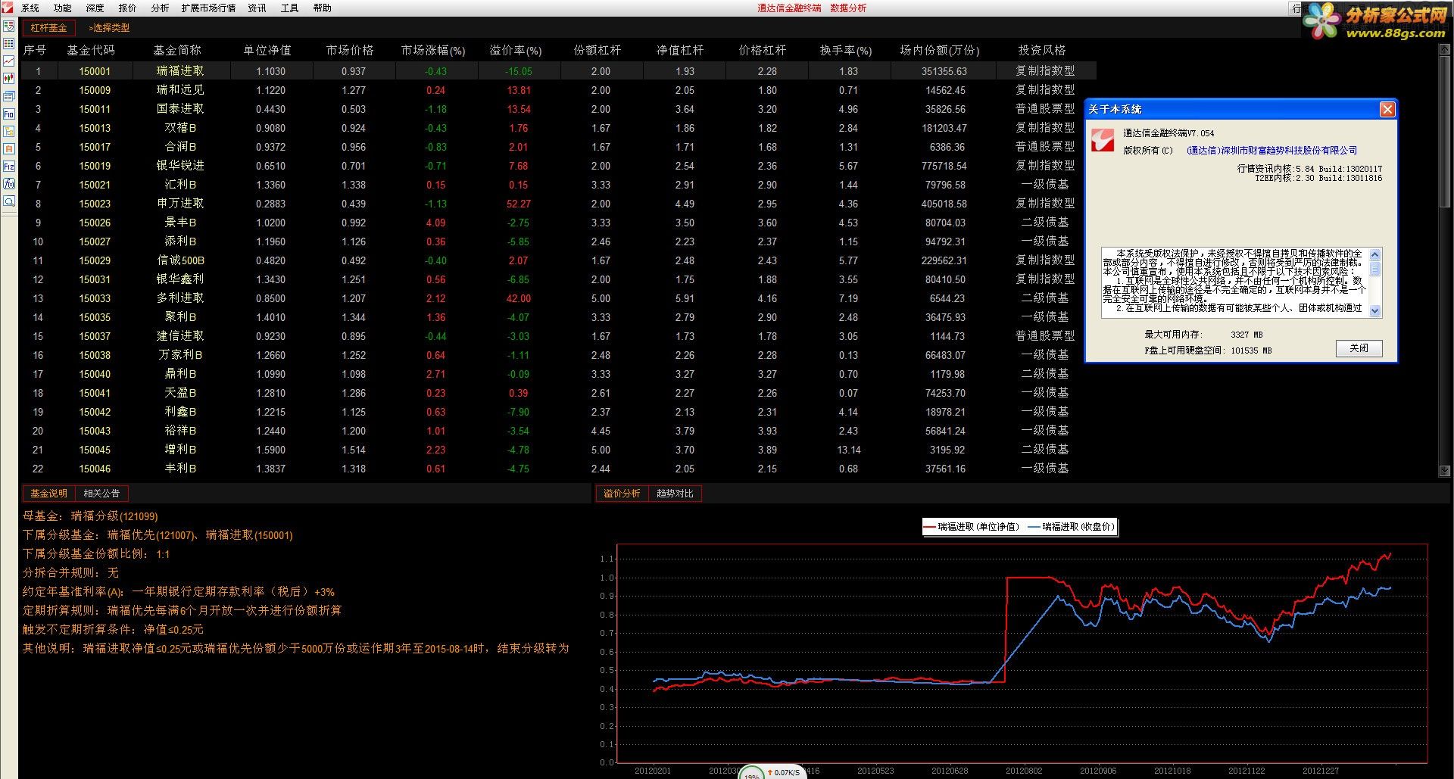1454x779 pixels.
Task: Click the 瑞福进取(单位净值) chart legend entry
Action: [972, 527]
